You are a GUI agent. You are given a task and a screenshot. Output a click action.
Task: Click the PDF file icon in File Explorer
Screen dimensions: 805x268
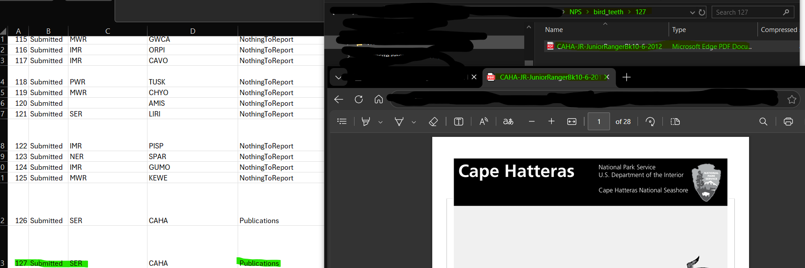point(550,46)
